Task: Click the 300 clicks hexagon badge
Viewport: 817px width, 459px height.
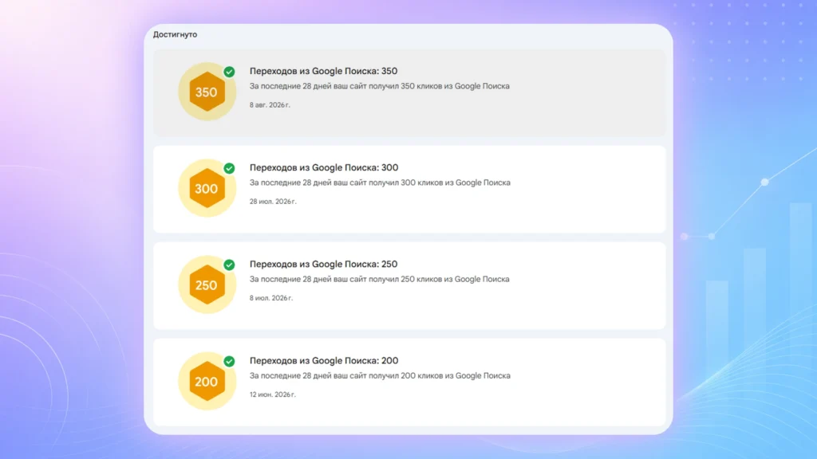Action: coord(207,188)
